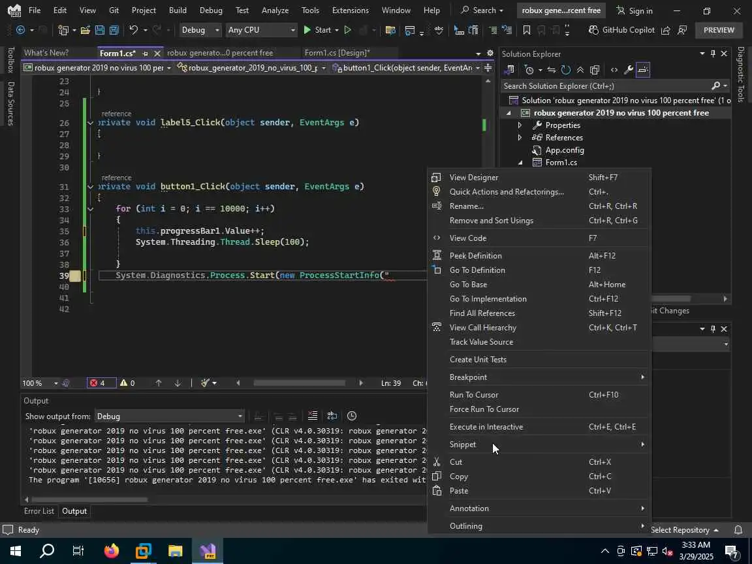Select Rename... in the context menu
The width and height of the screenshot is (752, 564).
539,206
